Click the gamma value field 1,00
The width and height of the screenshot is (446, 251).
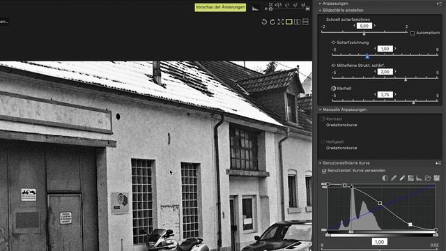click(x=379, y=242)
